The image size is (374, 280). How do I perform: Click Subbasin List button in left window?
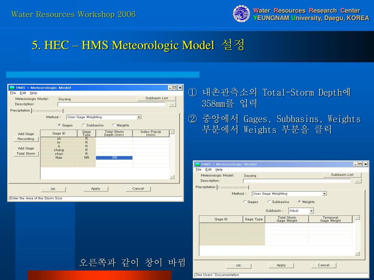157,98
